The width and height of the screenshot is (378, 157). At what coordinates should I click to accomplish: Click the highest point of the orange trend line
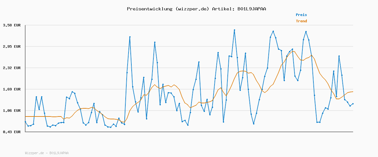[293, 51]
